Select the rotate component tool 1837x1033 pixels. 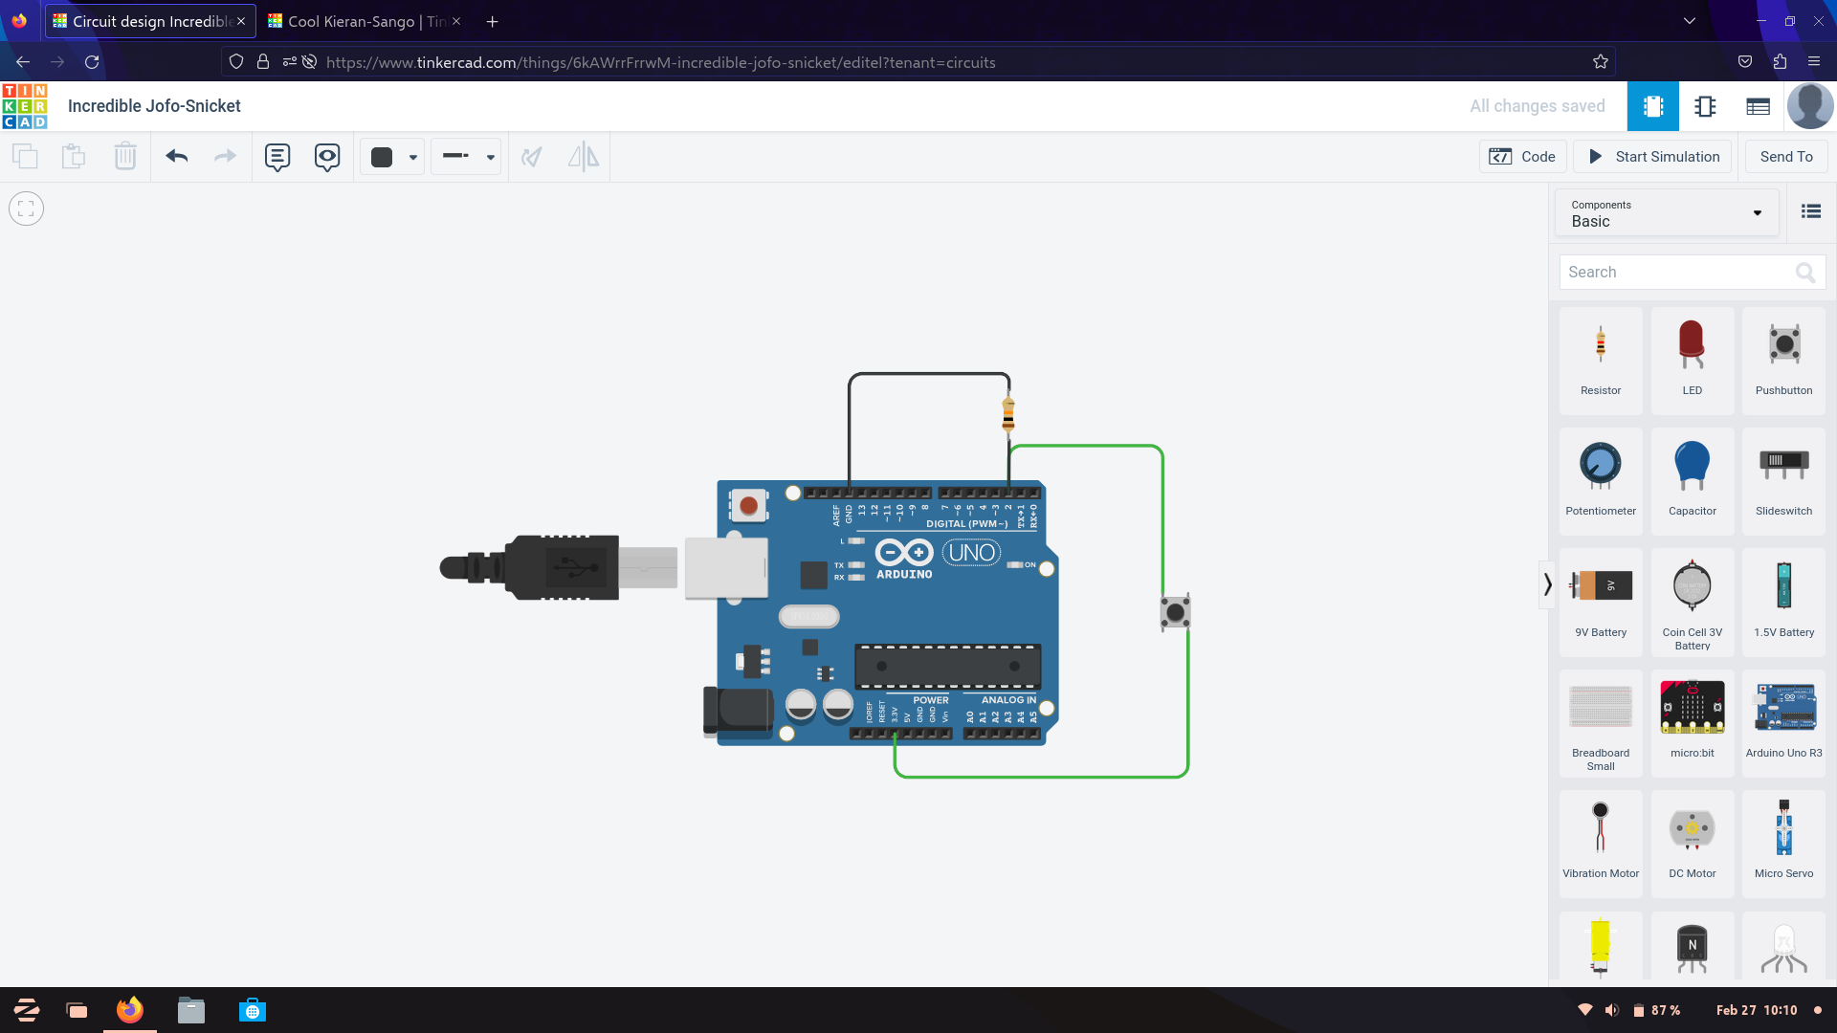tap(532, 157)
